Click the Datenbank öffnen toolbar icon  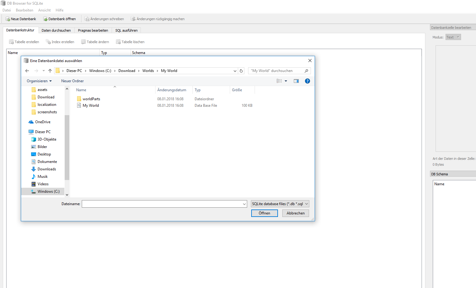[x=45, y=19]
